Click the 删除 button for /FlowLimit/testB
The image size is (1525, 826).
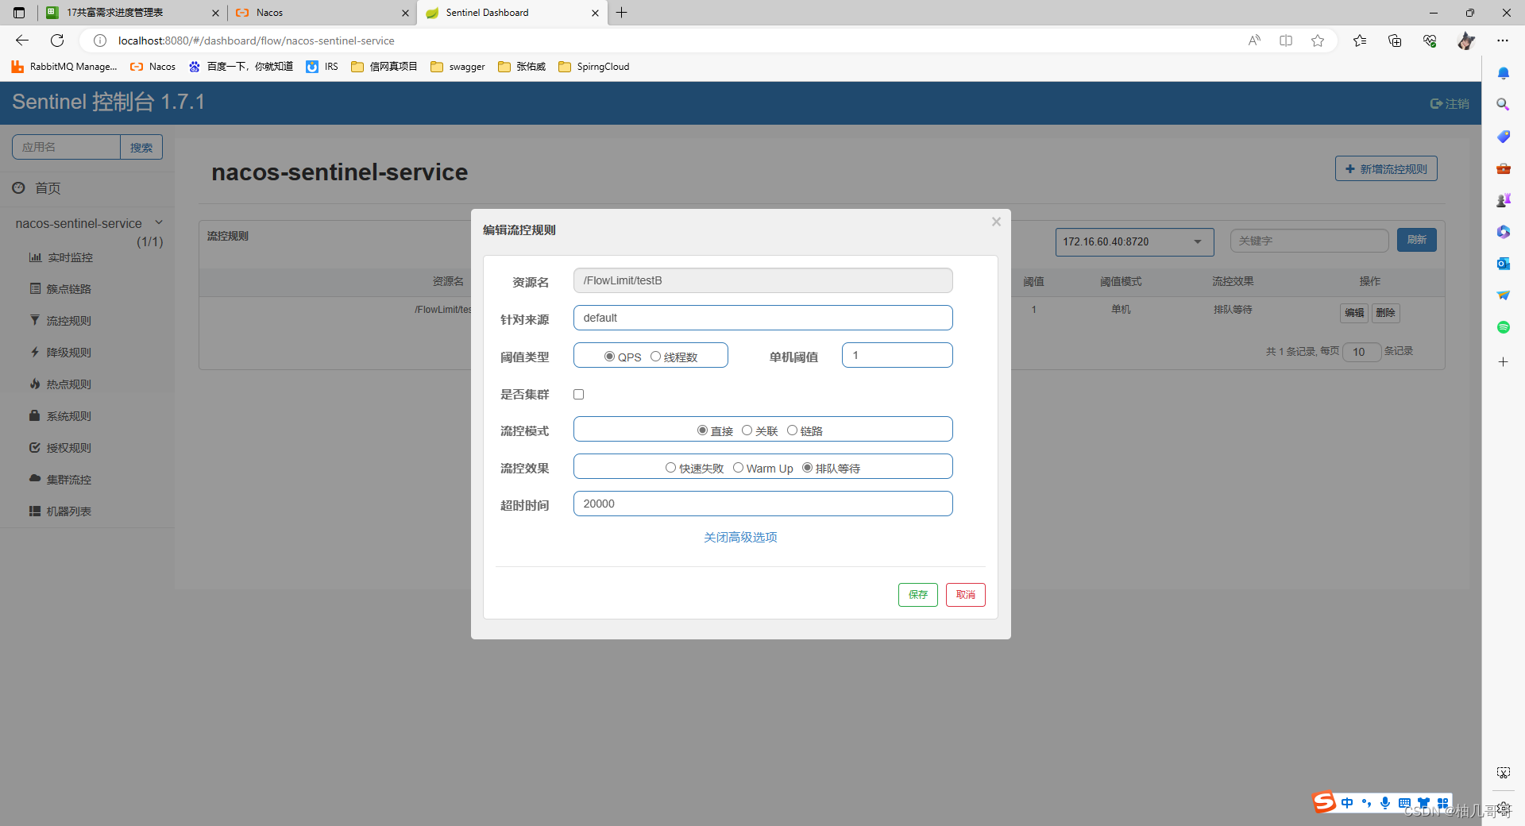pyautogui.click(x=1385, y=313)
